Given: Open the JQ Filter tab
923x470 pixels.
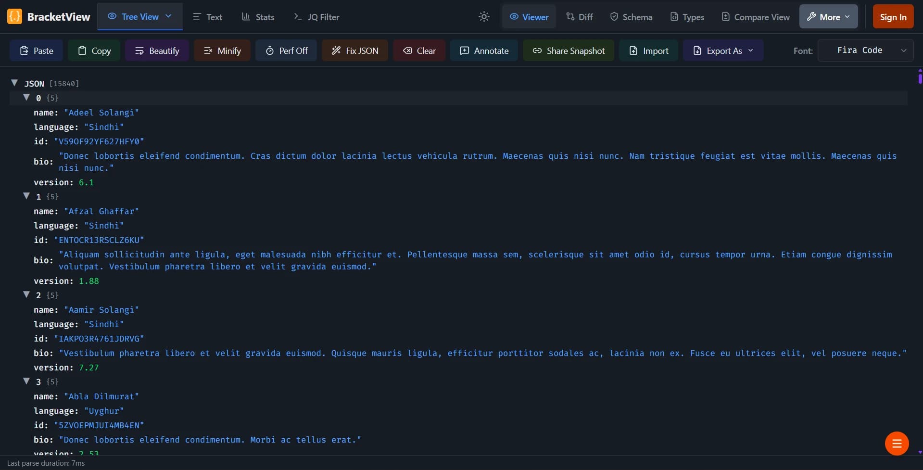Looking at the screenshot, I should tap(316, 17).
